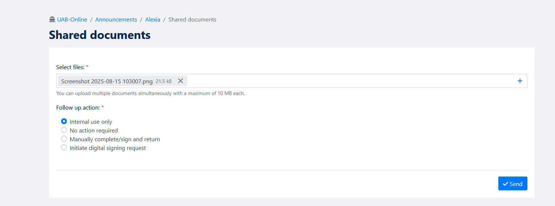555x206 pixels.
Task: Go to Announcements in the breadcrumb
Action: click(116, 20)
